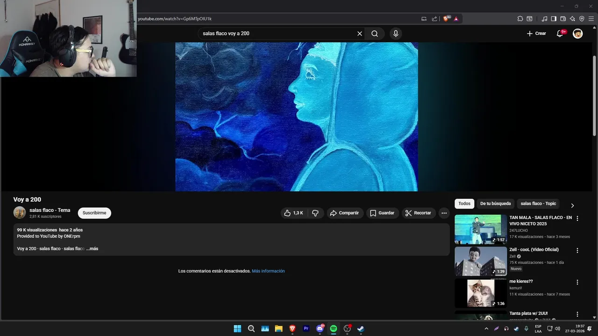Open the Brave Wallet icon
Image resolution: width=598 pixels, height=336 pixels.
[x=563, y=19]
